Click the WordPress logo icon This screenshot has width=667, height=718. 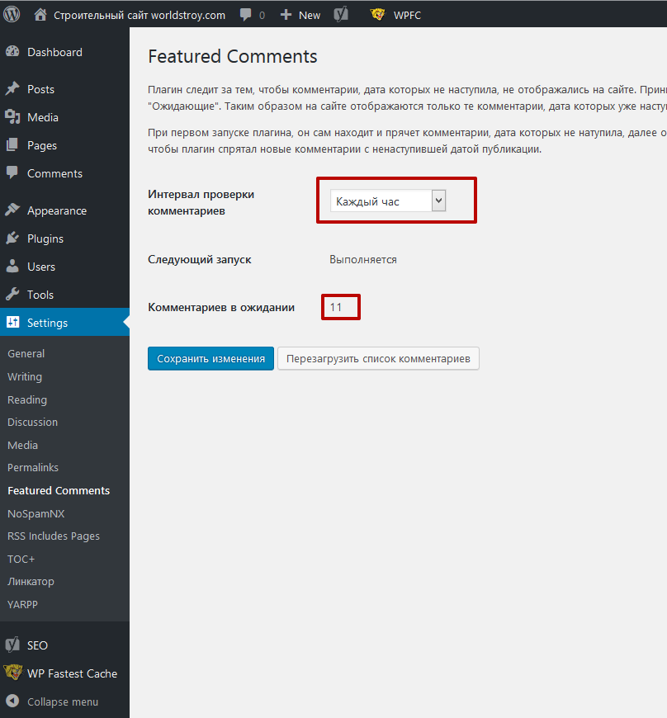tap(12, 15)
